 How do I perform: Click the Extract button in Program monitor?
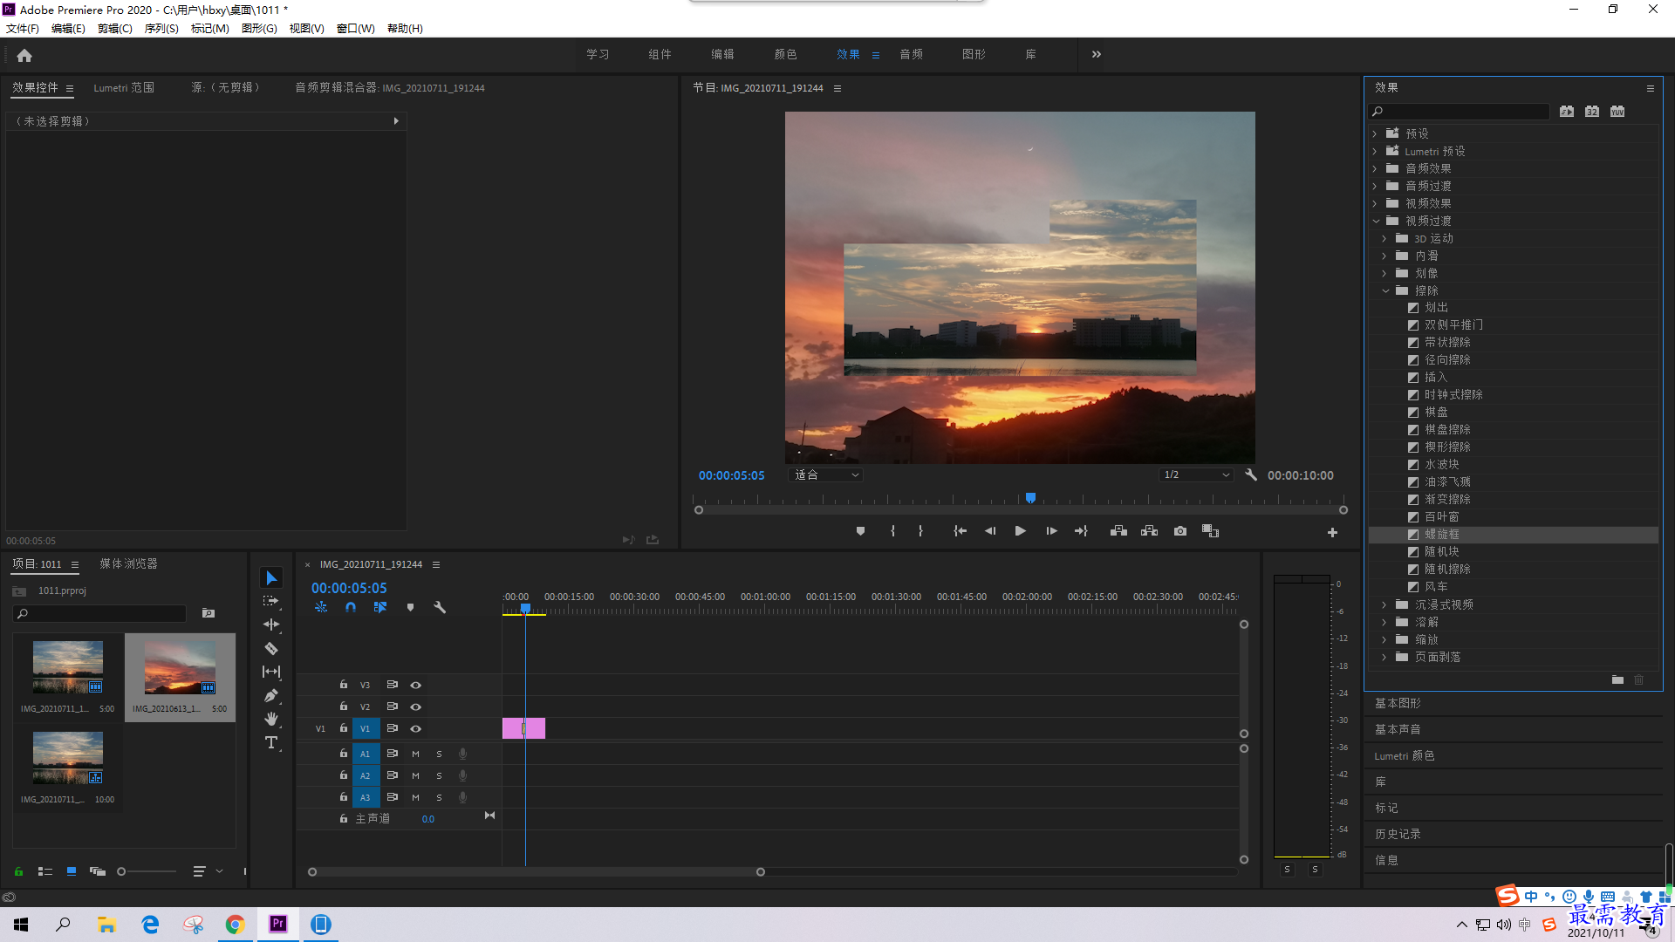tap(1149, 531)
